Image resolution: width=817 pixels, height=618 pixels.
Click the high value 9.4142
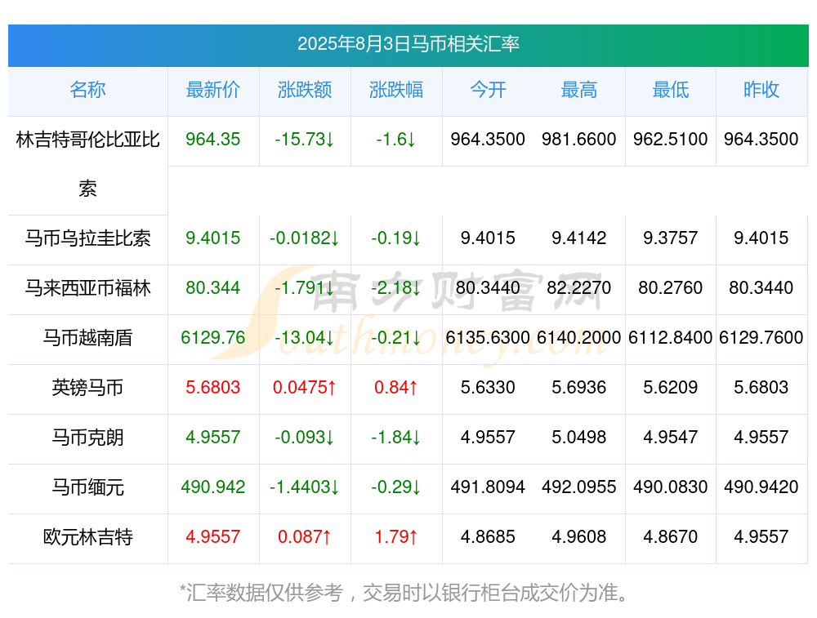579,238
